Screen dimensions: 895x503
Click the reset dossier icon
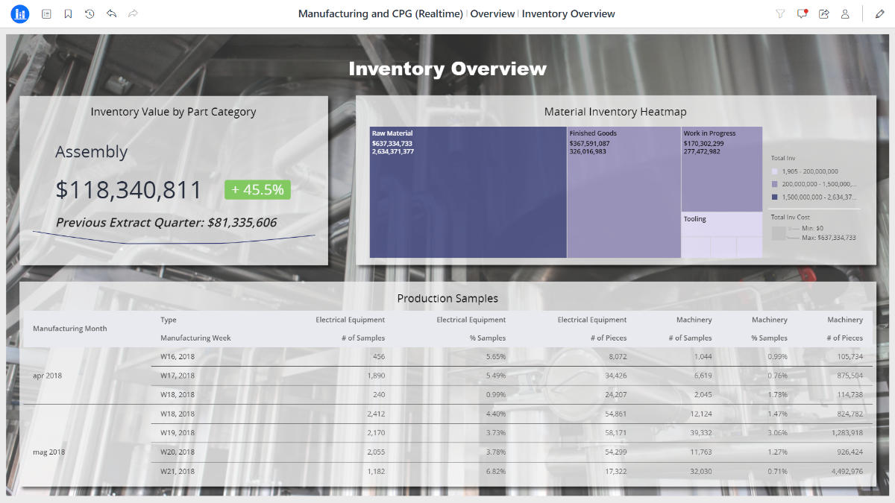click(89, 13)
